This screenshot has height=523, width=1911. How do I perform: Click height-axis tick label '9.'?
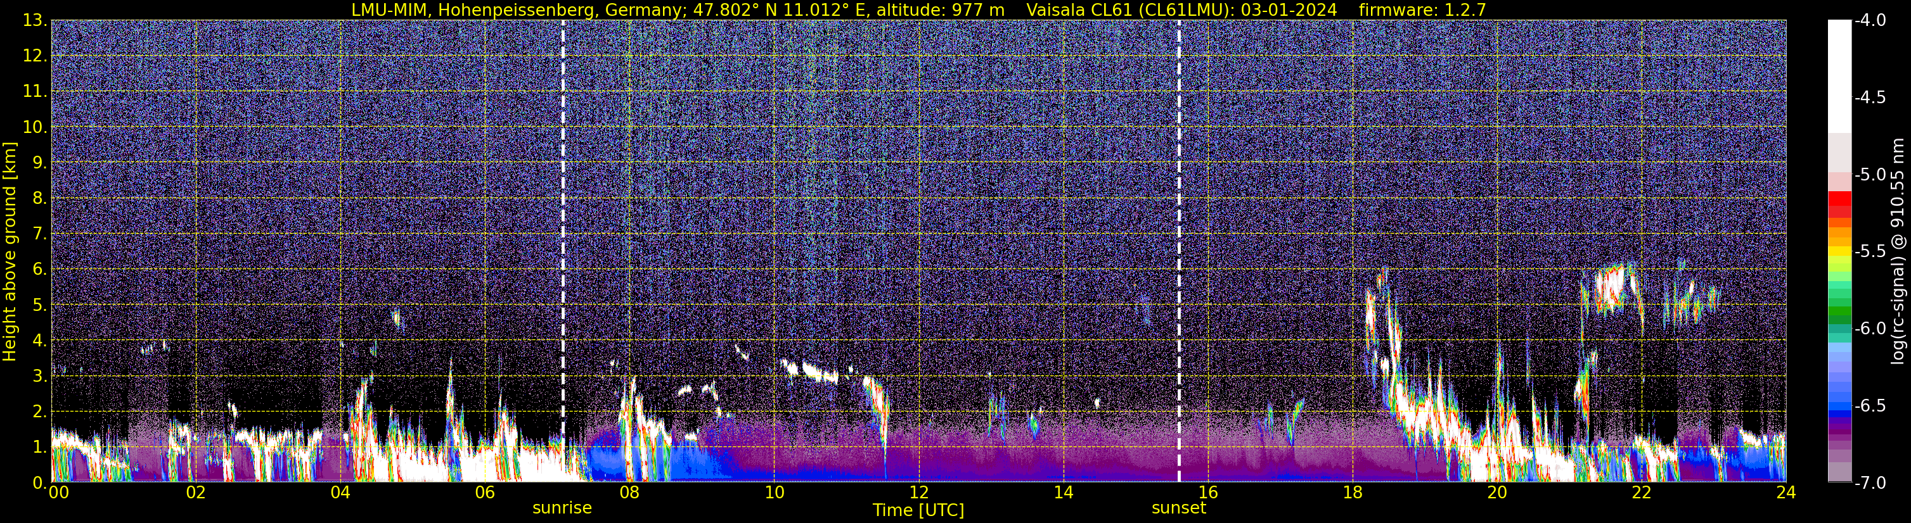coord(39,163)
